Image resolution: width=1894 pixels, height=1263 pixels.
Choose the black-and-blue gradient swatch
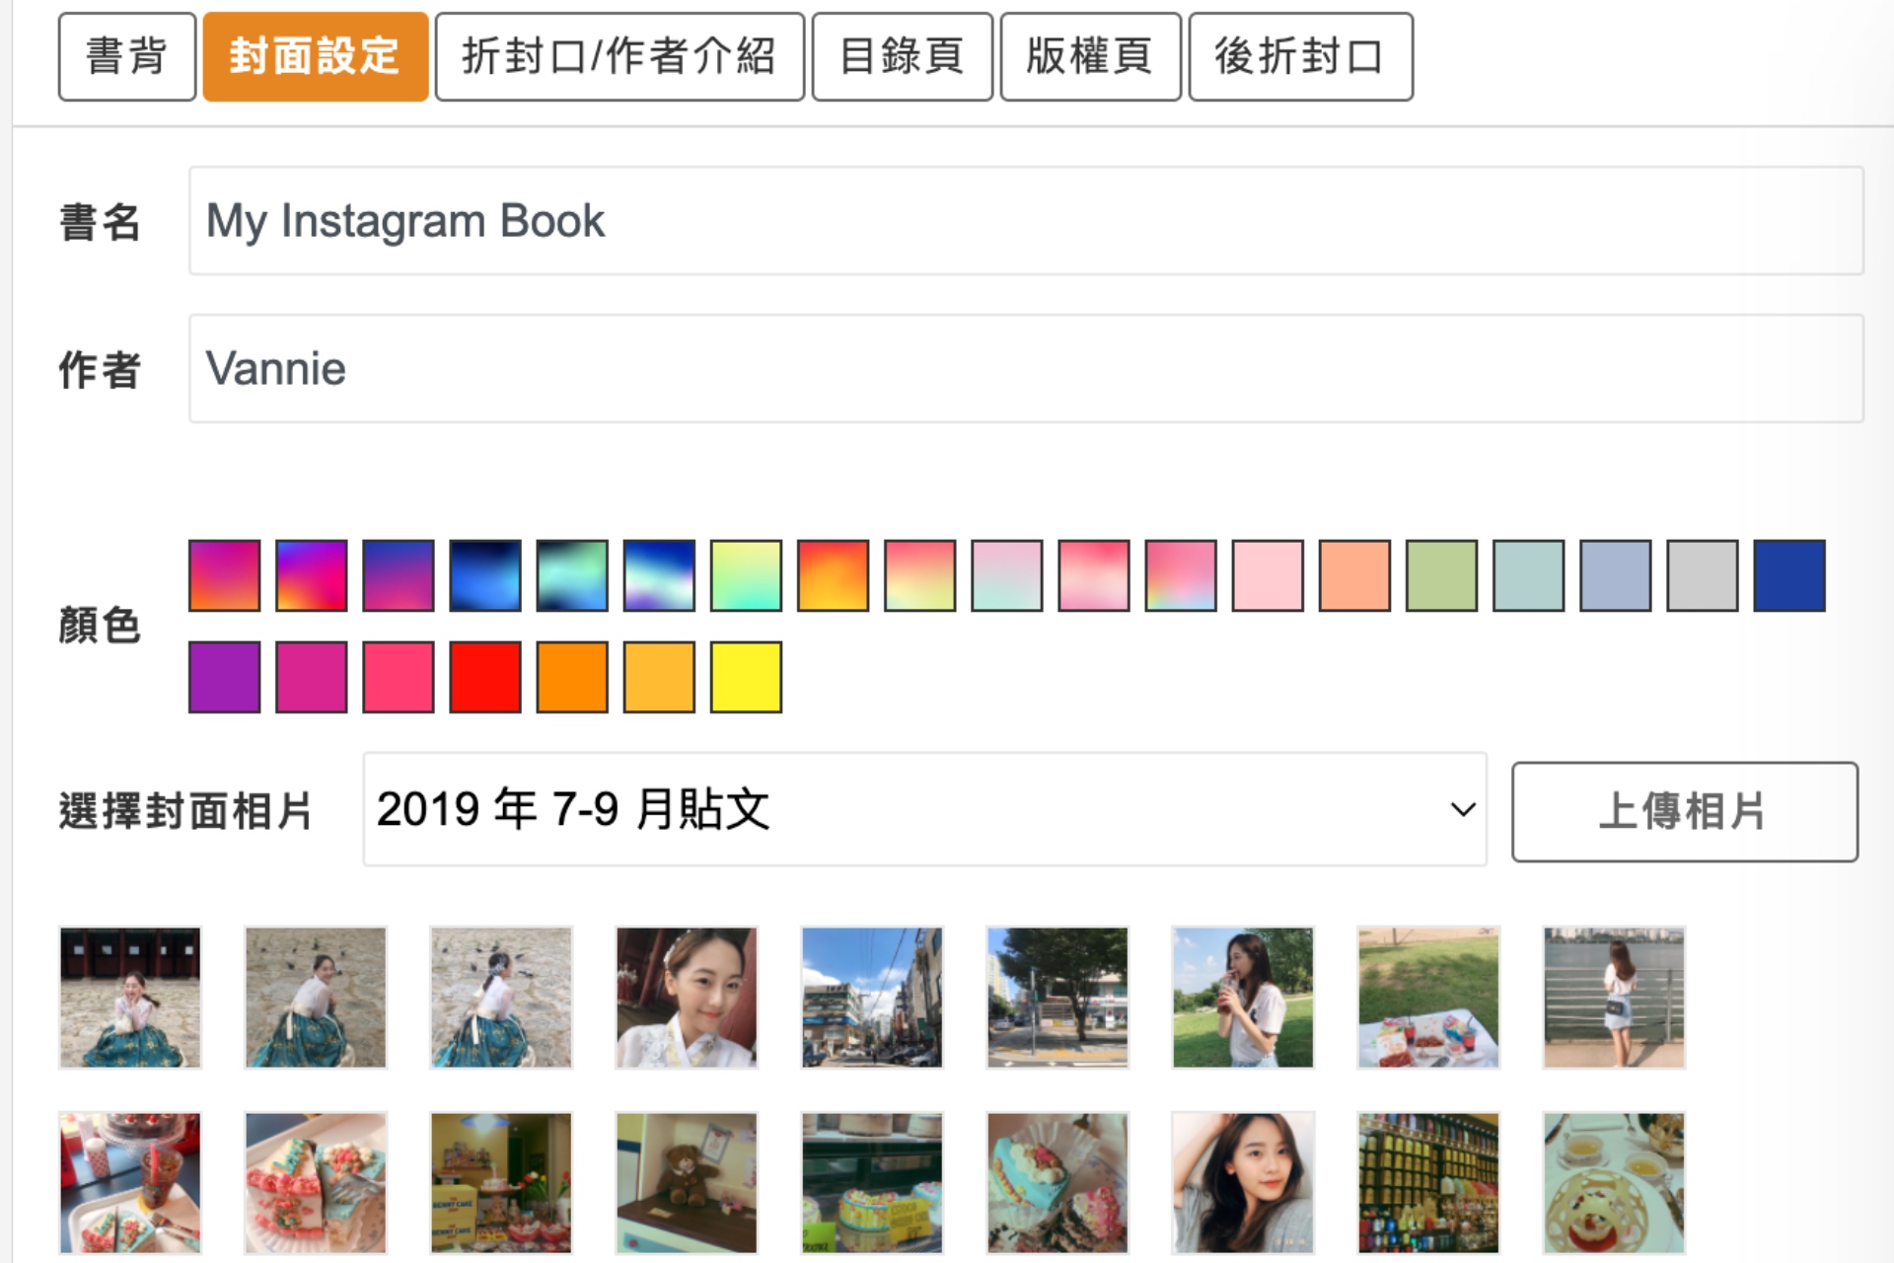pyautogui.click(x=485, y=575)
